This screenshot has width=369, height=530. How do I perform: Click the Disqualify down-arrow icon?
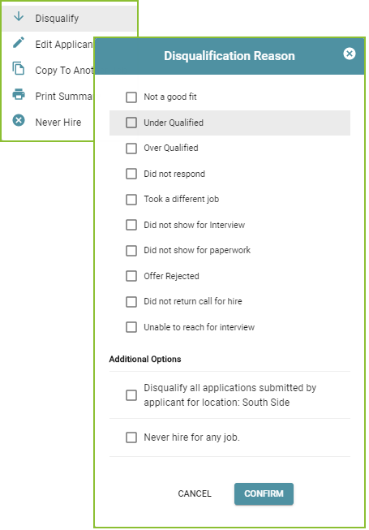[19, 16]
